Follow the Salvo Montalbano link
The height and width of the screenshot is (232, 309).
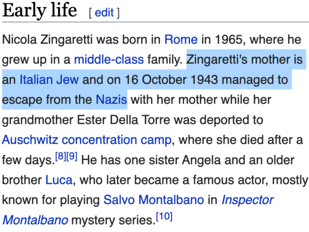point(153,199)
